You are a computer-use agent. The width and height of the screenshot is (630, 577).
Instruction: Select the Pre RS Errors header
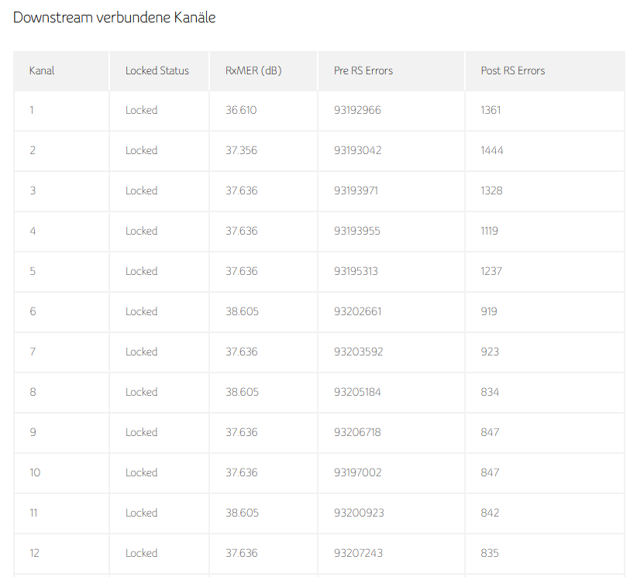coord(363,70)
